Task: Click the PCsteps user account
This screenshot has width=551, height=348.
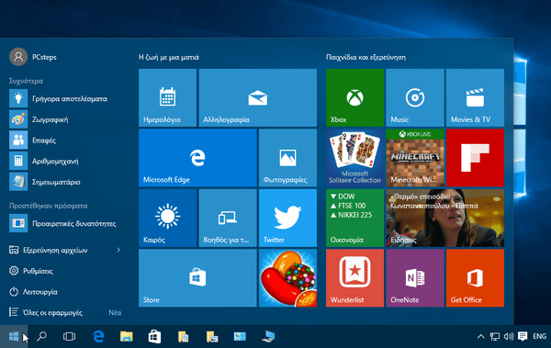Action: tap(33, 57)
